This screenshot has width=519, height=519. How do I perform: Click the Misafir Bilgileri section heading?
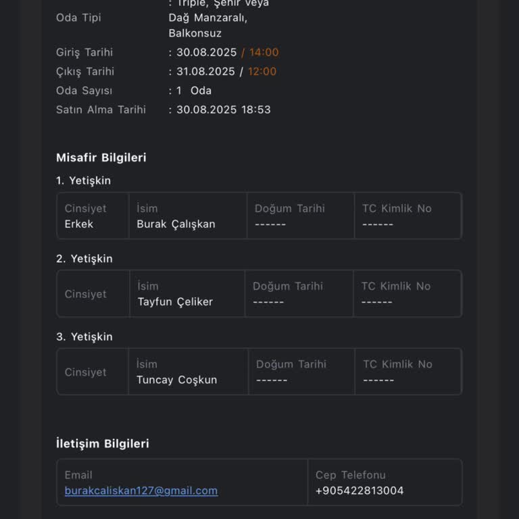coord(101,157)
